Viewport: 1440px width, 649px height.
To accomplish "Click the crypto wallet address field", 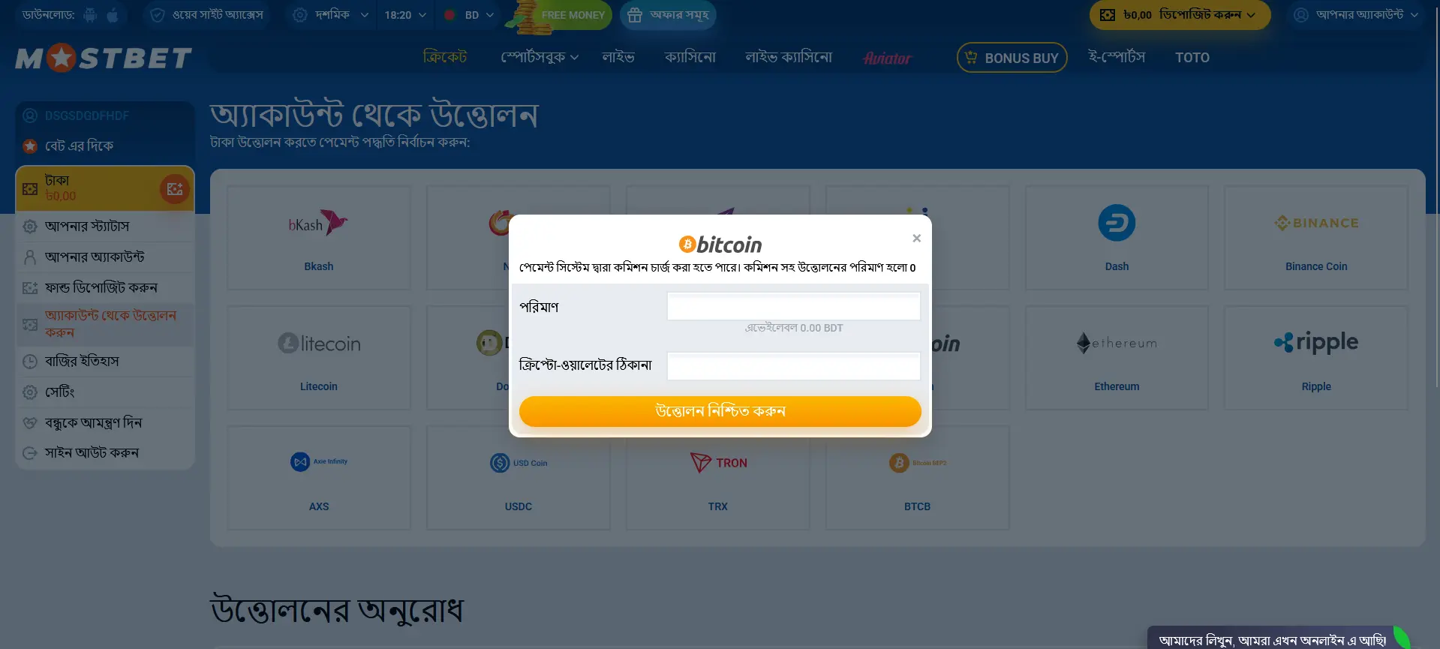I will point(793,366).
